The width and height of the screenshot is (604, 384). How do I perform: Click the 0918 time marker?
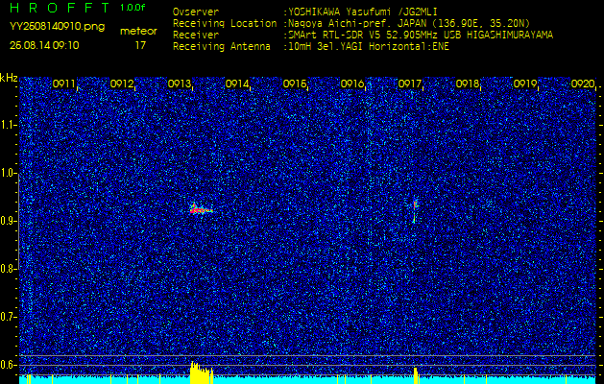(467, 84)
